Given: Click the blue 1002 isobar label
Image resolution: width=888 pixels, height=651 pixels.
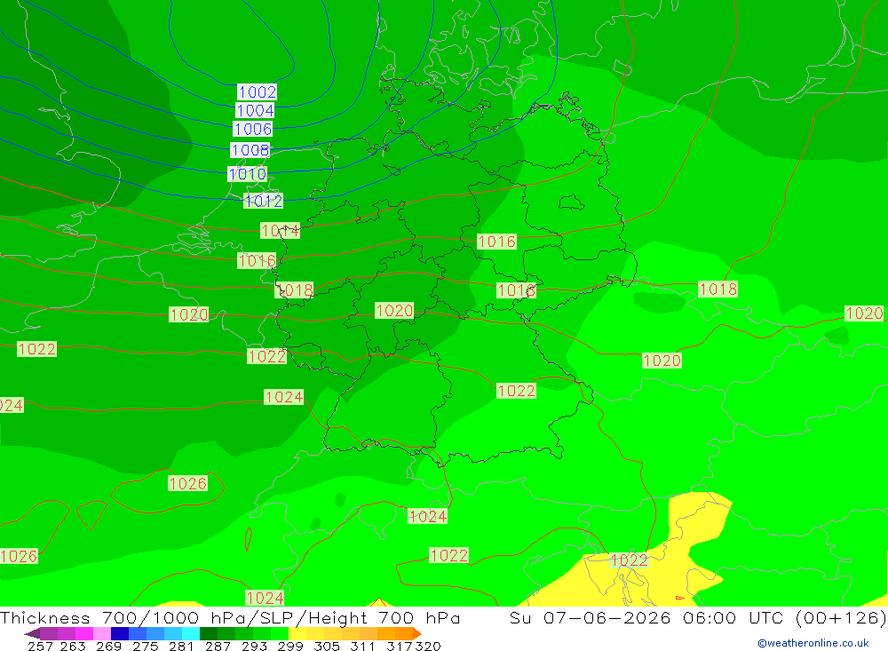Looking at the screenshot, I should coord(258,91).
